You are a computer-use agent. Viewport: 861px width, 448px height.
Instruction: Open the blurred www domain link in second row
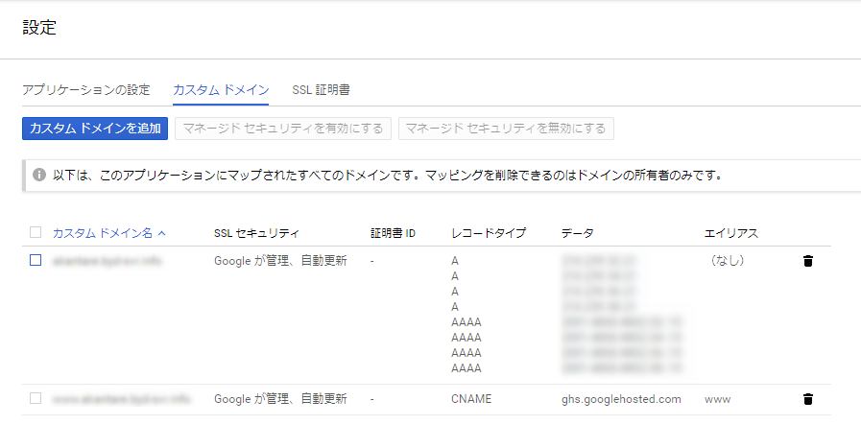[121, 399]
